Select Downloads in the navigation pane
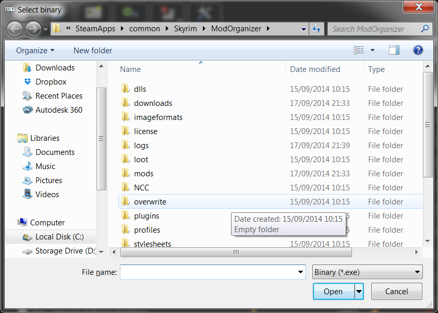This screenshot has width=438, height=313. coord(55,68)
